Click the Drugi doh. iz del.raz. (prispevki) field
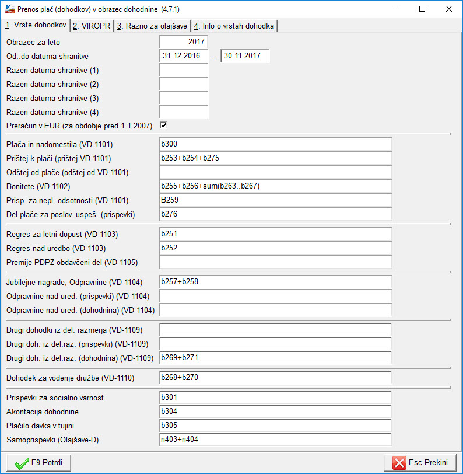The height and width of the screenshot is (474, 463). click(x=275, y=344)
